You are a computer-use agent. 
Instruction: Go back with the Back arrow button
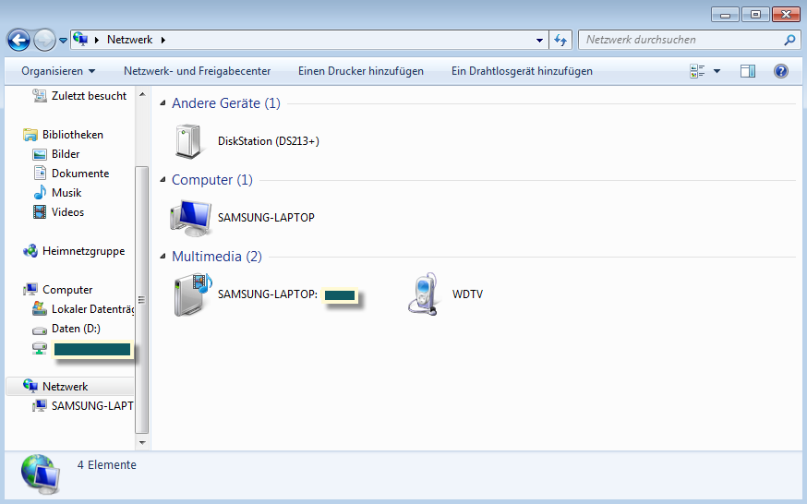tap(18, 40)
